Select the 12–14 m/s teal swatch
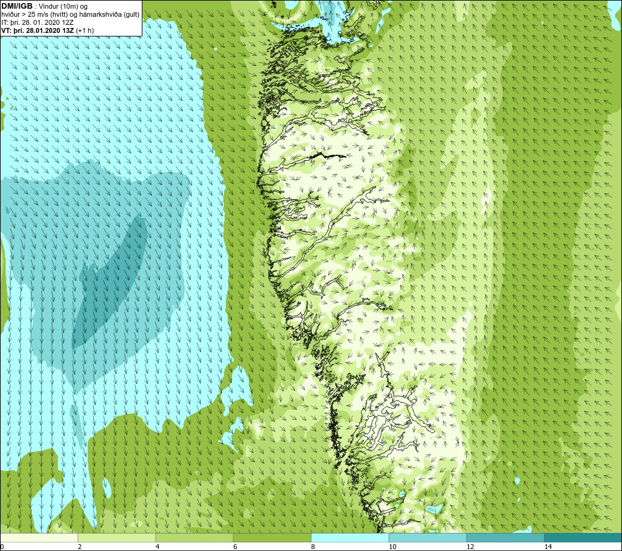The width and height of the screenshot is (622, 551). pos(505,537)
